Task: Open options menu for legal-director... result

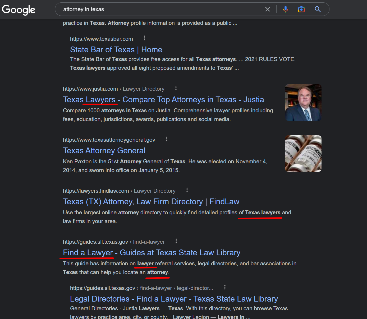Action: (225, 287)
